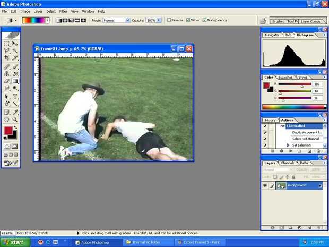Image resolution: width=329 pixels, height=247 pixels.
Task: Open the gradient picker dropdown arrow
Action: coord(48,20)
